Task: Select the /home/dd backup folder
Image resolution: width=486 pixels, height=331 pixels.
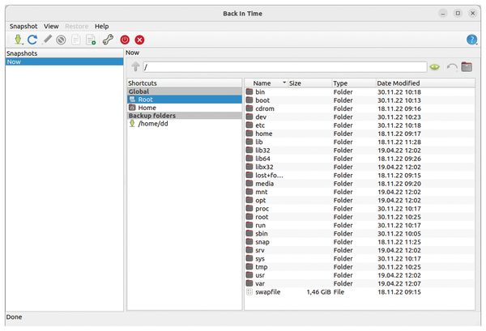Action: (x=154, y=124)
